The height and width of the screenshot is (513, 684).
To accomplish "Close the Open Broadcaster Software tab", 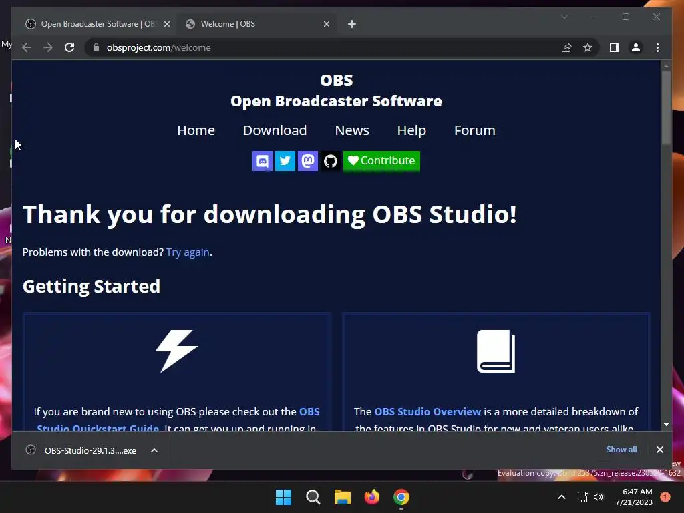I will click(x=166, y=24).
